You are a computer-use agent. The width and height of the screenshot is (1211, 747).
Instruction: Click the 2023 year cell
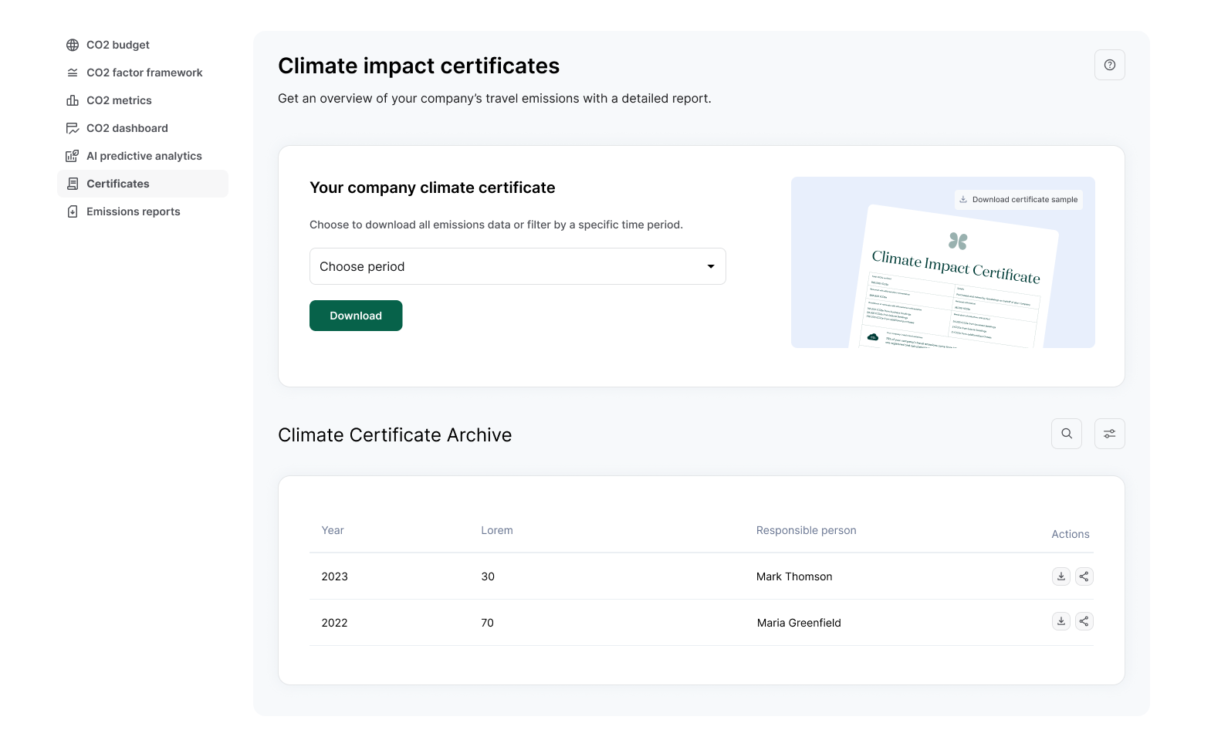pos(334,576)
